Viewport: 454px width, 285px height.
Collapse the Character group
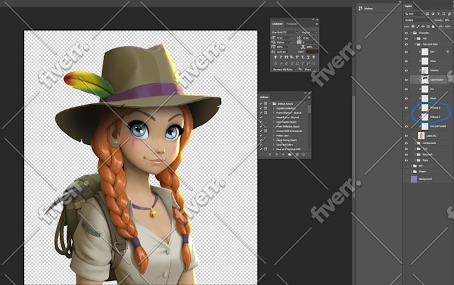pyautogui.click(x=411, y=33)
